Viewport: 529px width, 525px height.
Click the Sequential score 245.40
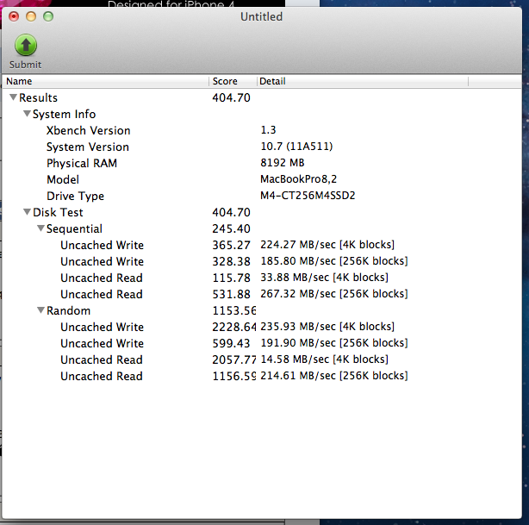click(231, 228)
